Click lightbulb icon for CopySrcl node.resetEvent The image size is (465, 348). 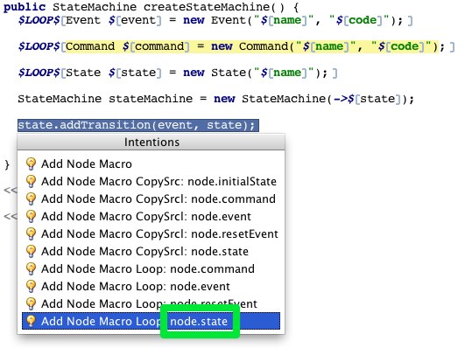pyautogui.click(x=31, y=233)
